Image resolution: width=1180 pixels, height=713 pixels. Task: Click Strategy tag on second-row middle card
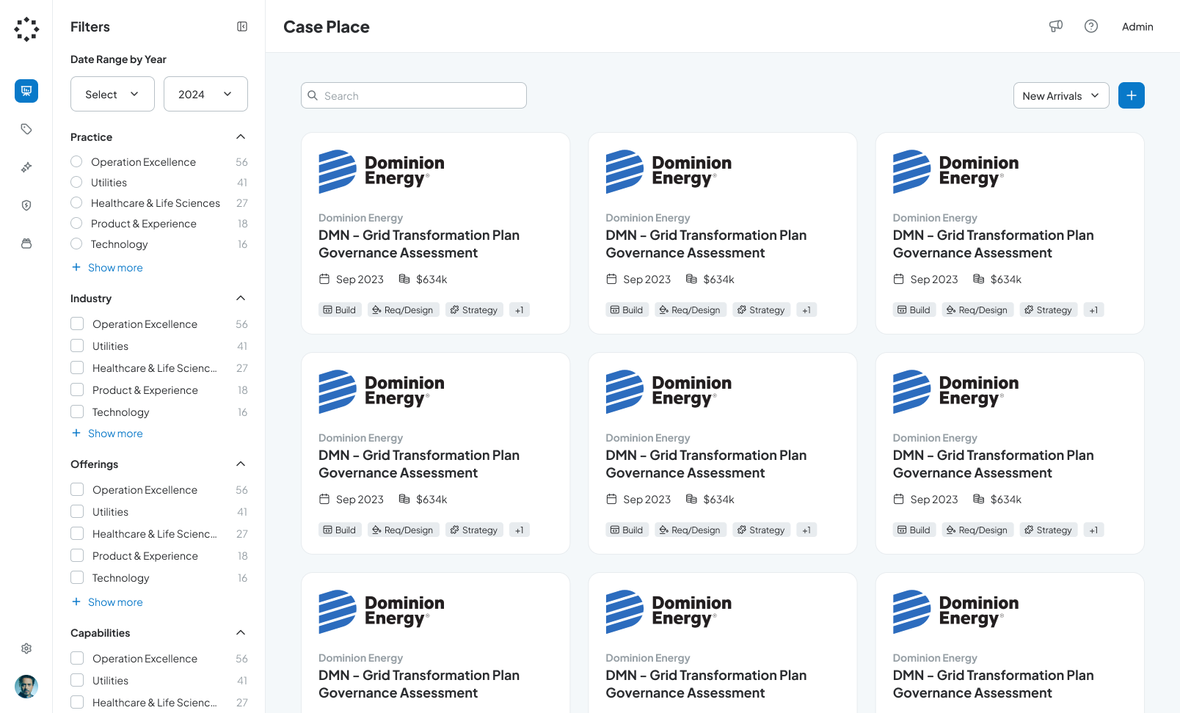click(x=762, y=530)
